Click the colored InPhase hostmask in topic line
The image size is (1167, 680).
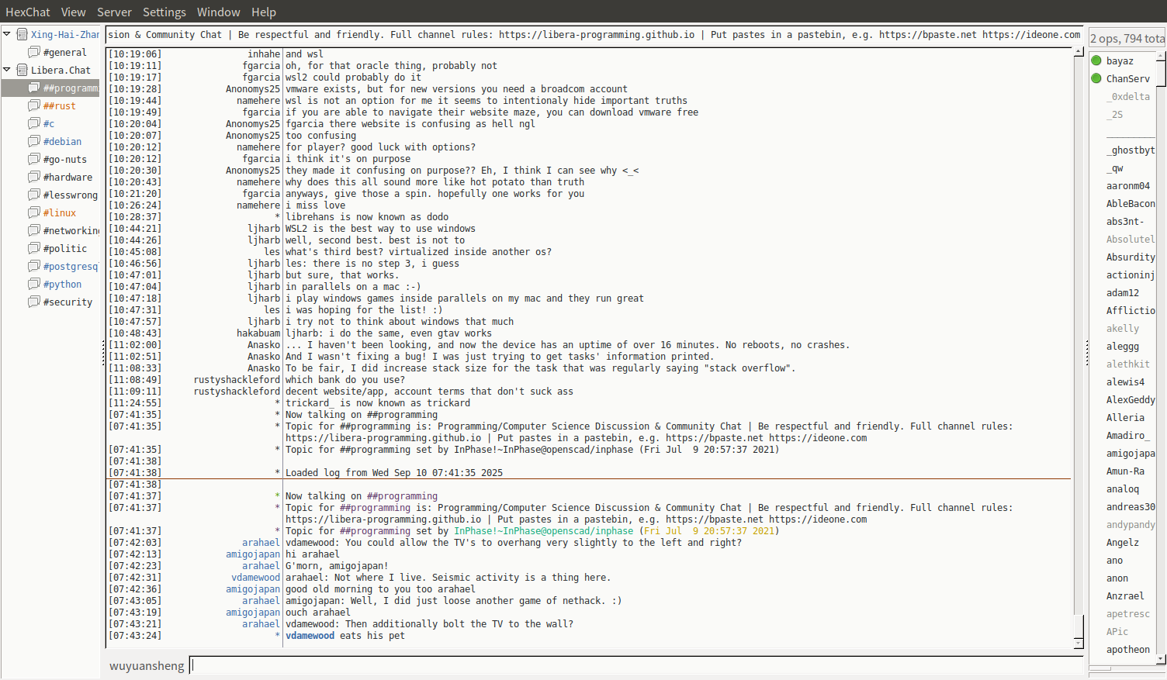[543, 530]
